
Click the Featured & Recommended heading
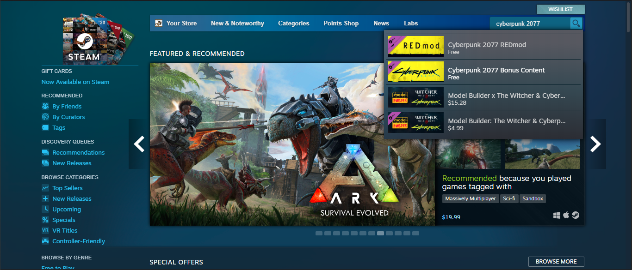197,54
